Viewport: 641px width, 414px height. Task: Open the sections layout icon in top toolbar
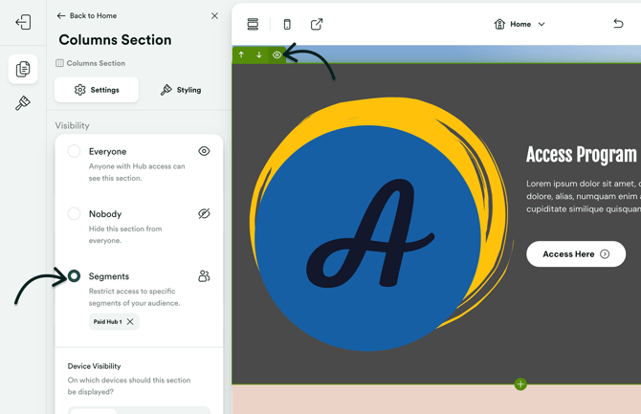(253, 24)
